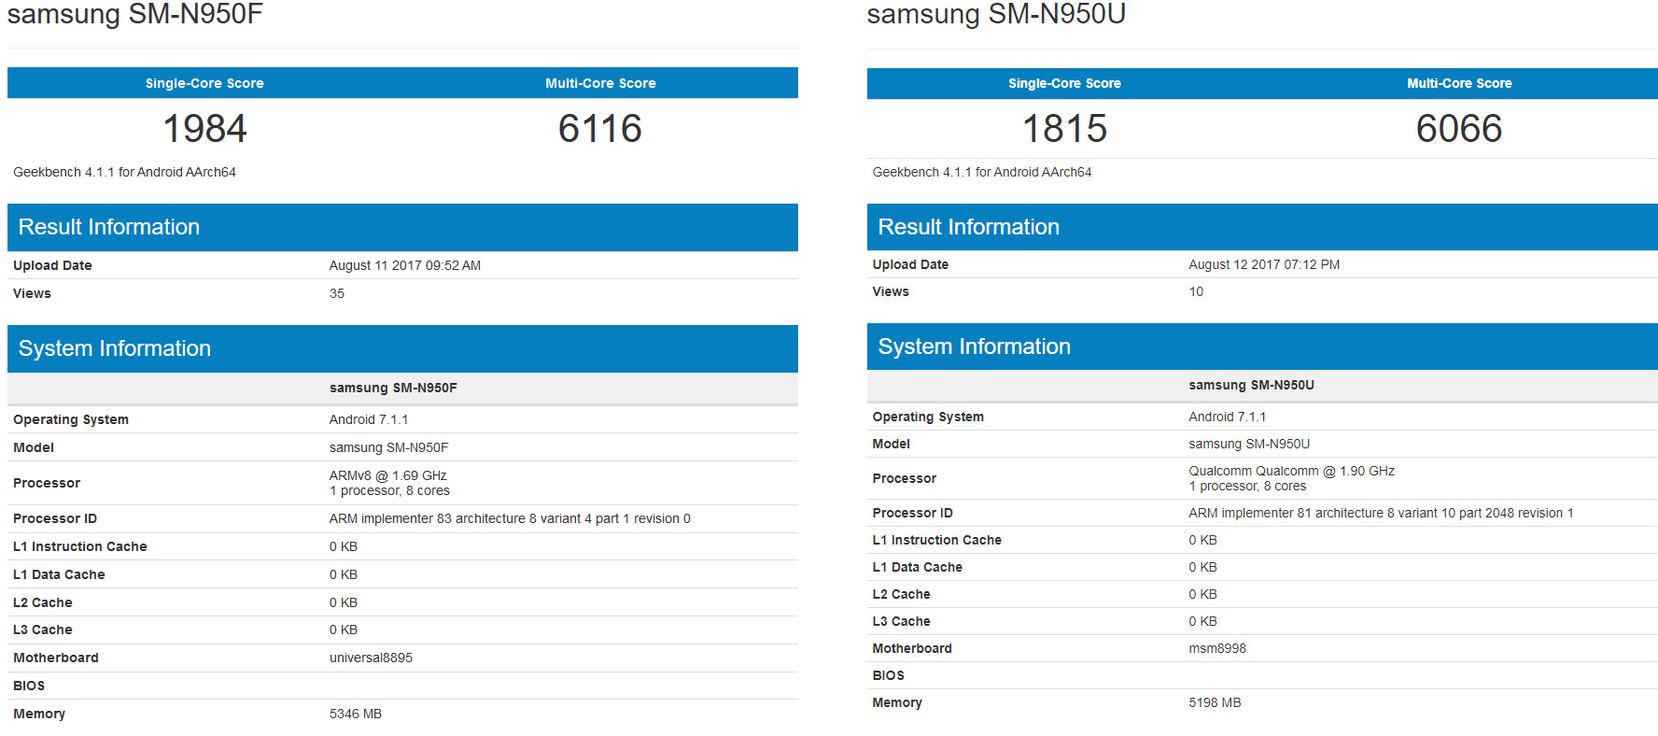Click the Geekbench 4.1.1 version line under 1984
The width and height of the screenshot is (1658, 736).
point(124,172)
